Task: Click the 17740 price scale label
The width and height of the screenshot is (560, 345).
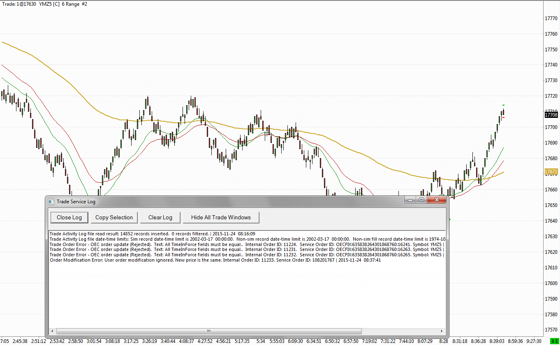Action: point(551,65)
